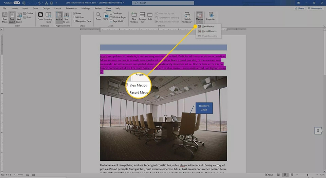Screen dimensions: 326x178
Task: Select Print Layout view
Action: click(12, 17)
